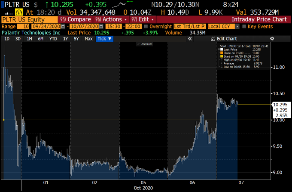
Task: Click the PLTR US Equity field
Action: [30, 19]
